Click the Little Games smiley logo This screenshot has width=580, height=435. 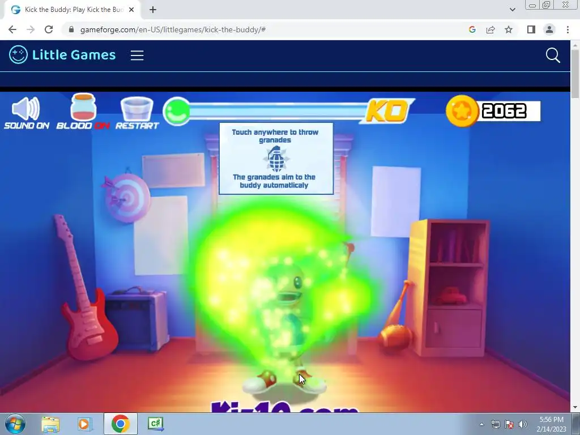coord(18,55)
